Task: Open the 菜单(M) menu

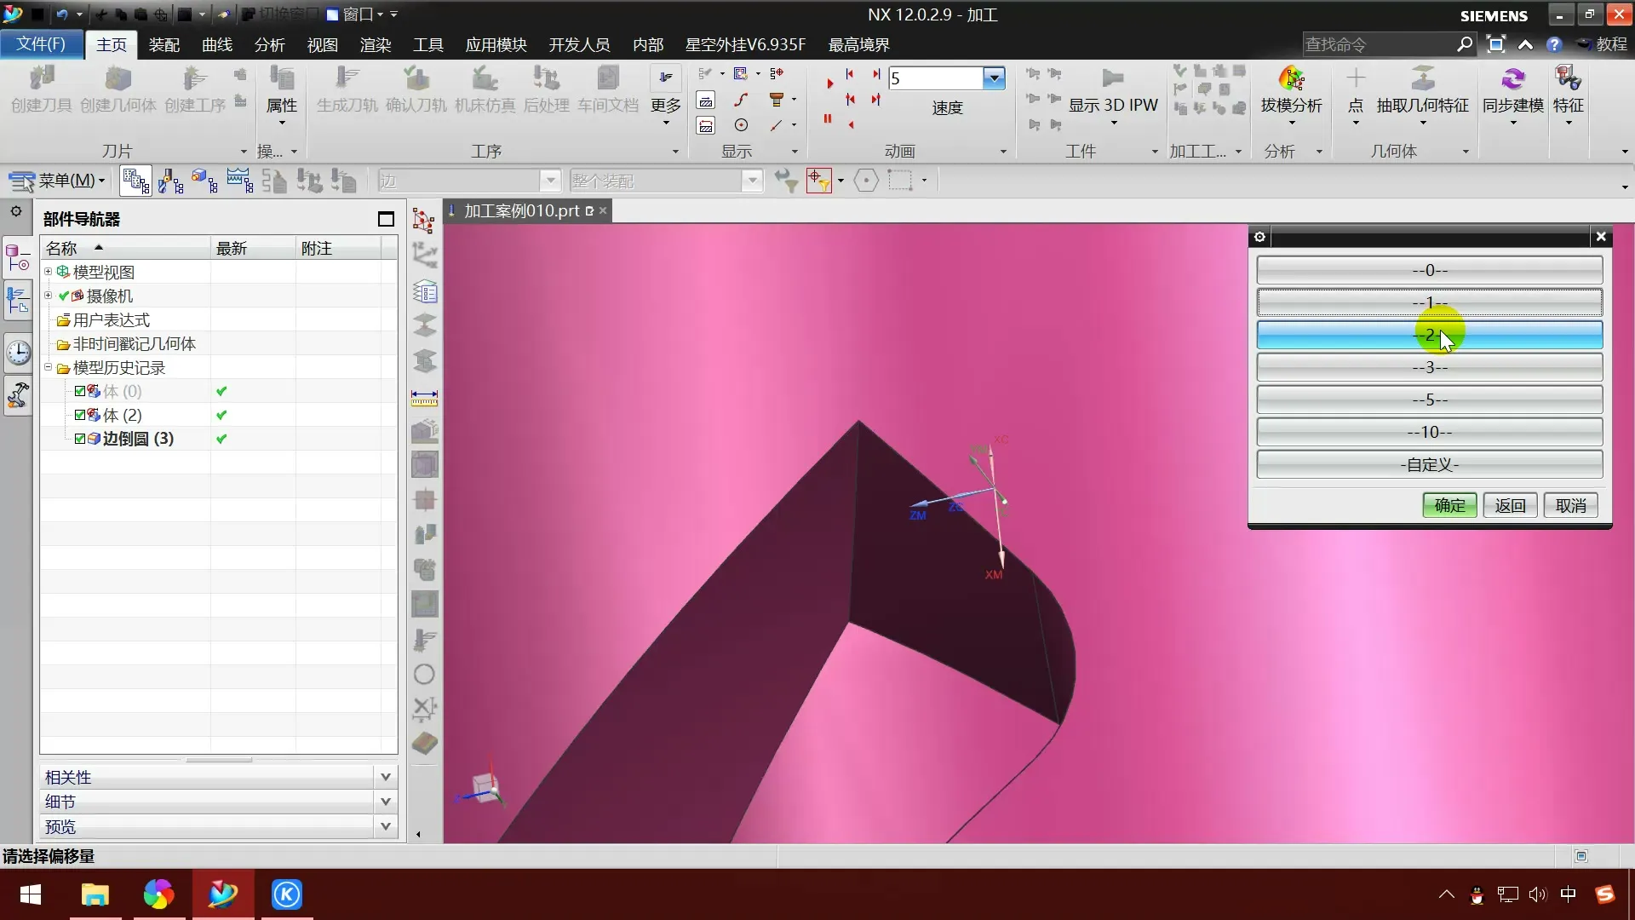Action: pos(58,181)
